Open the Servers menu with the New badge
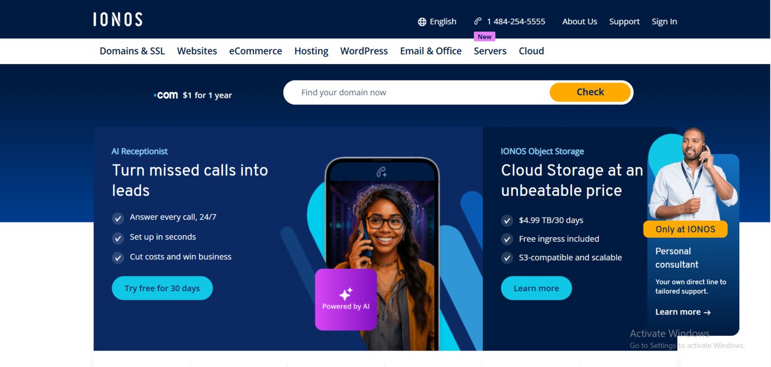 tap(490, 51)
